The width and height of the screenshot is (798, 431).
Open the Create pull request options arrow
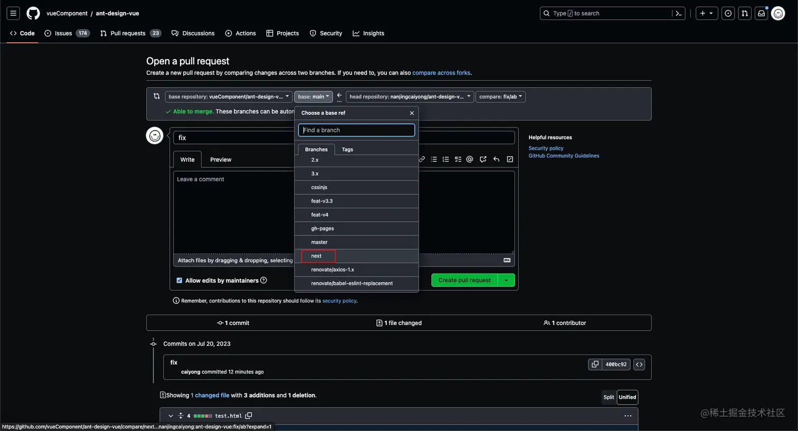(x=506, y=280)
